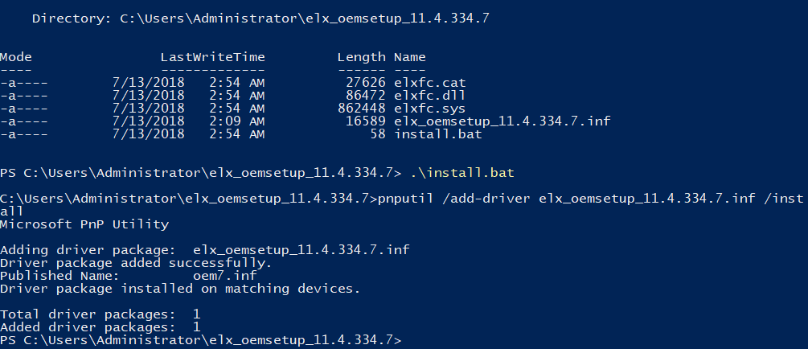Click the elxfc.sys file entry
808x349 pixels.
429,109
